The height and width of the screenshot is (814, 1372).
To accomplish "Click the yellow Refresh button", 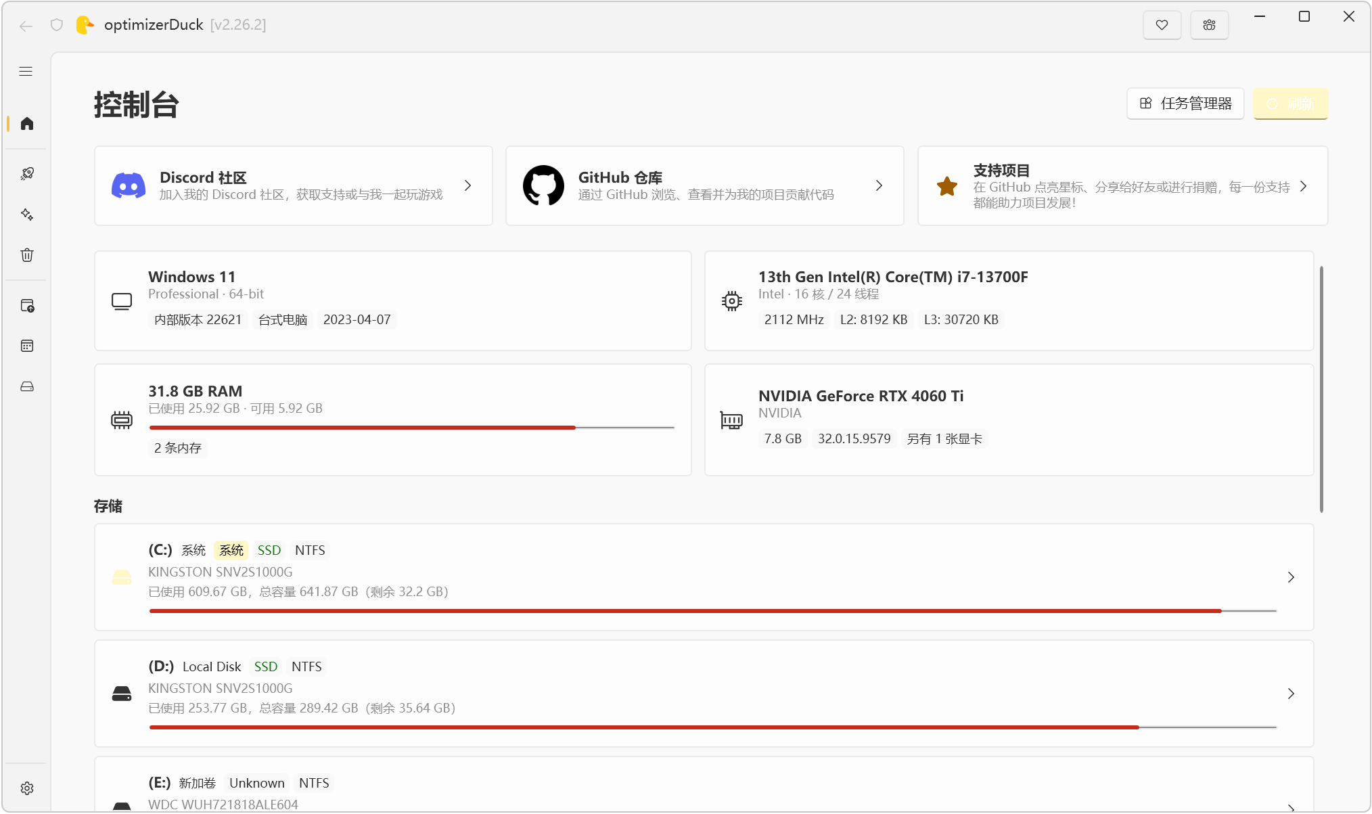I will (x=1290, y=104).
